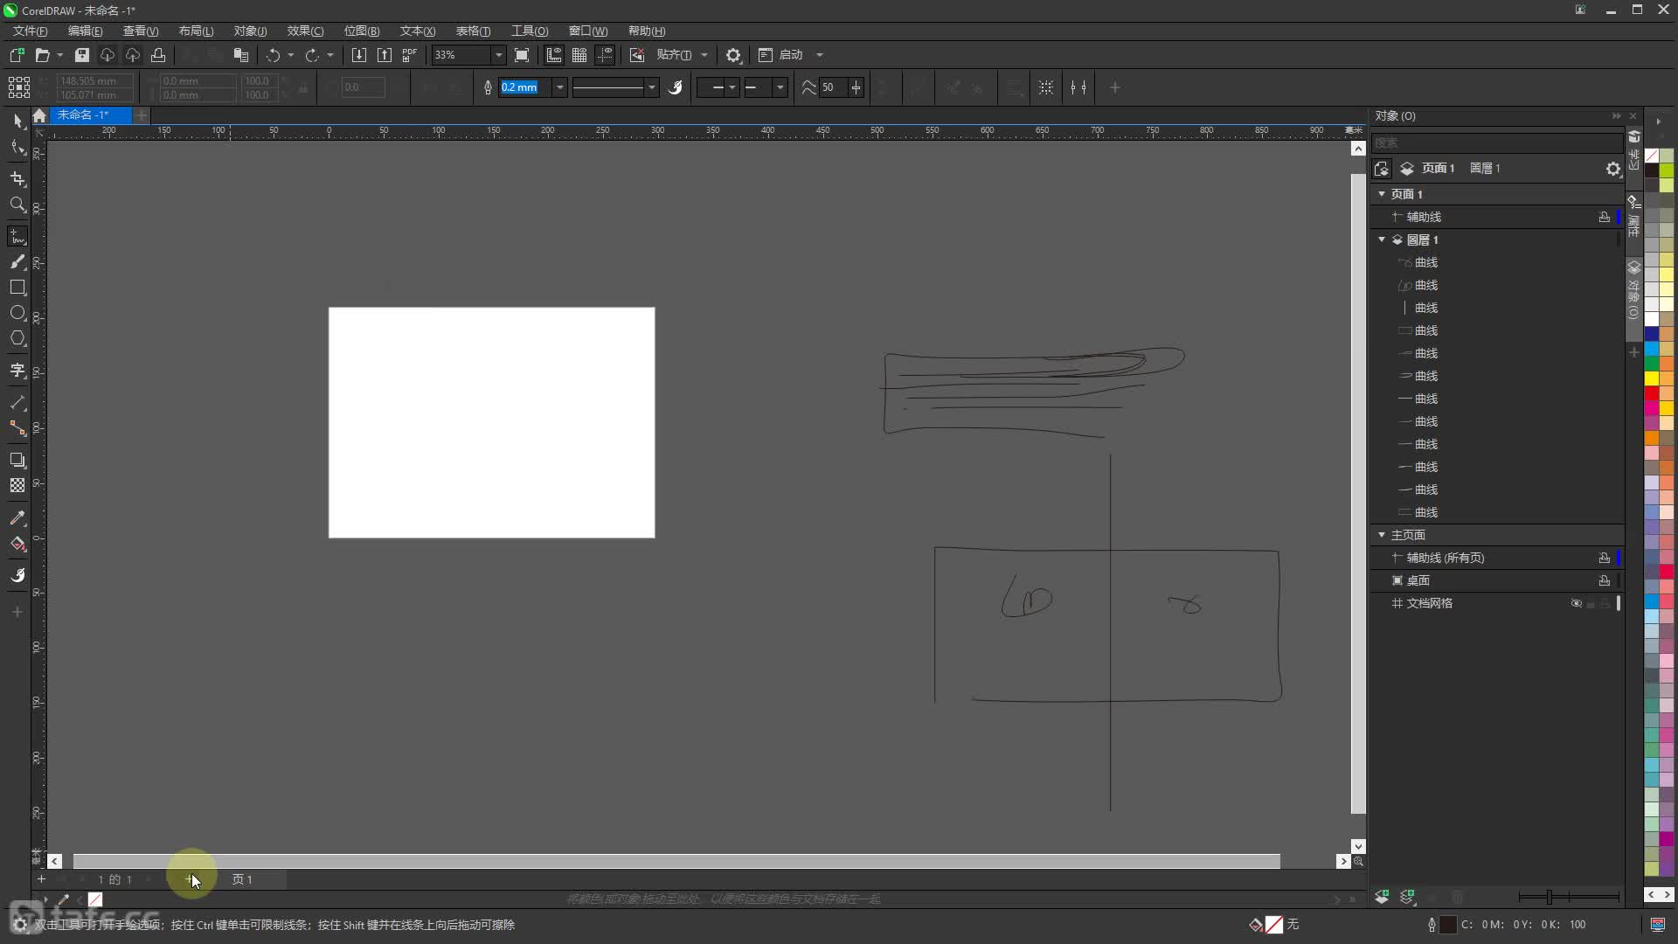Click the Save disk icon
The height and width of the screenshot is (944, 1678).
81,55
